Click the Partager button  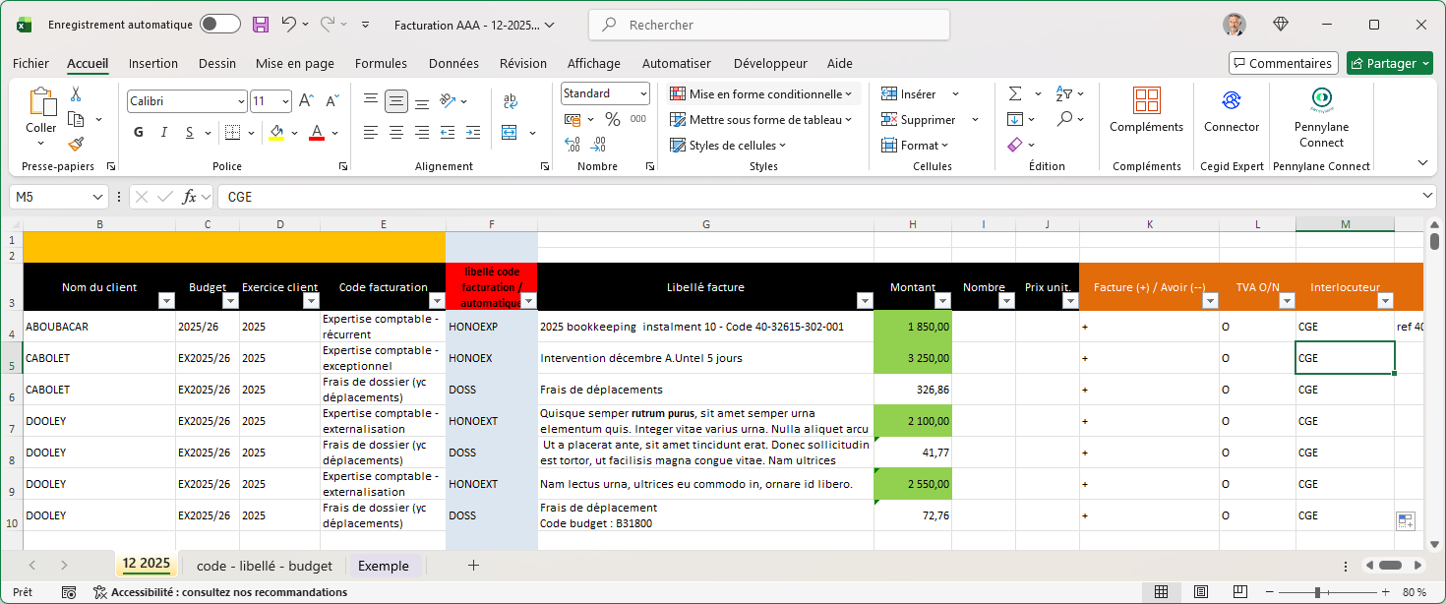point(1390,63)
